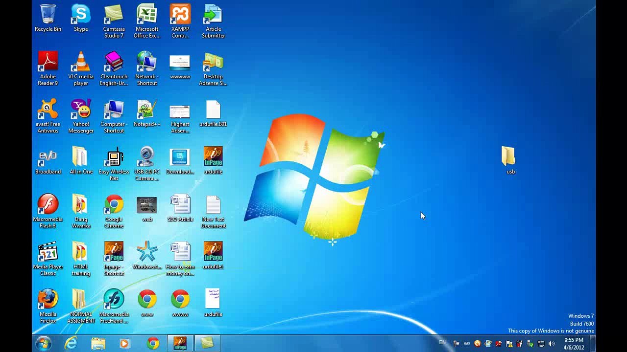Click the EN language indicator

pos(442,343)
